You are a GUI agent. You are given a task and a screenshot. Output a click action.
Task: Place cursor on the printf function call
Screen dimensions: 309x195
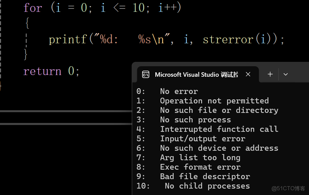click(x=68, y=40)
